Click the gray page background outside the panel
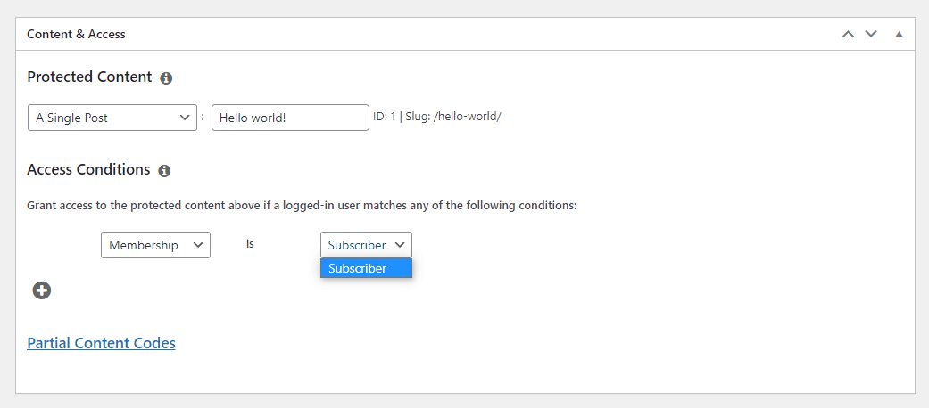 click(464, 401)
